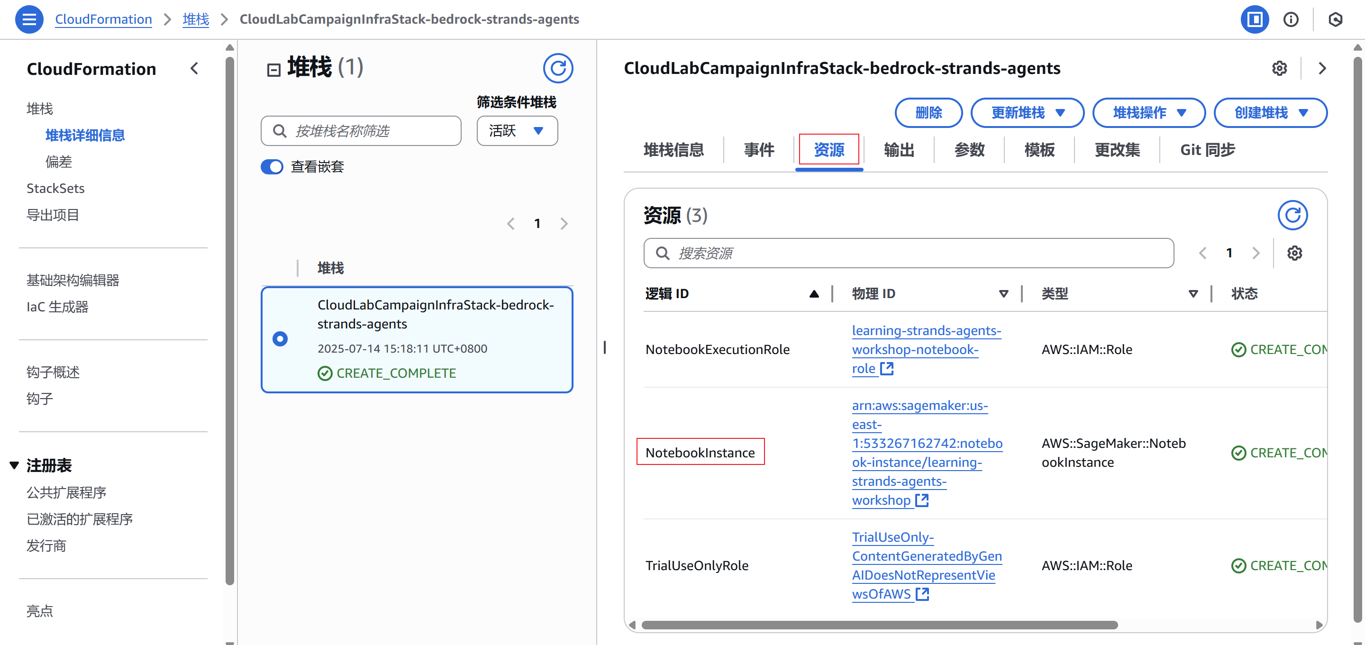Open hooks overview in sidebar
Viewport: 1365px width, 645px height.
pos(53,372)
